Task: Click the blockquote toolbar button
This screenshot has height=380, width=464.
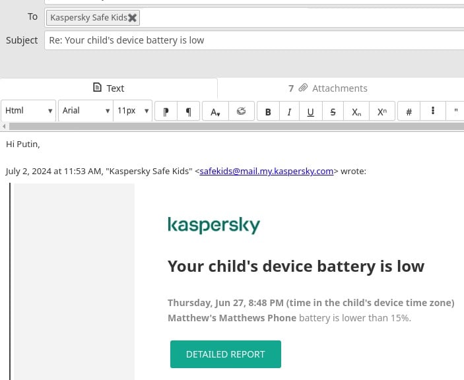Action: pyautogui.click(x=455, y=111)
